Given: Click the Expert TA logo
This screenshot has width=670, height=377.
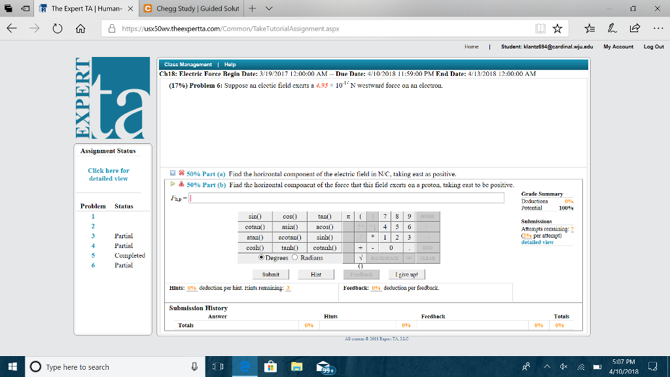Looking at the screenshot, I should tap(113, 98).
